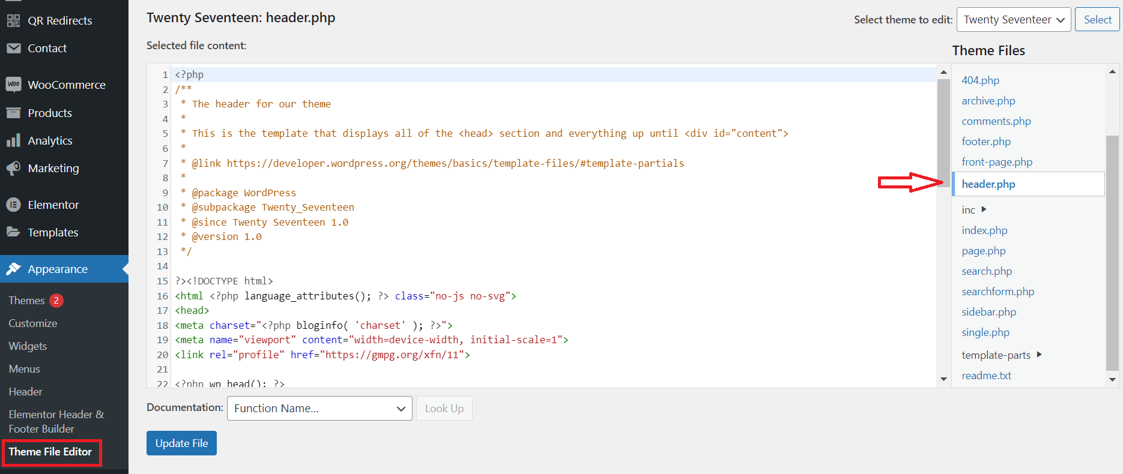Click the code editor scrollbar thumb
The image size is (1123, 474).
click(943, 133)
